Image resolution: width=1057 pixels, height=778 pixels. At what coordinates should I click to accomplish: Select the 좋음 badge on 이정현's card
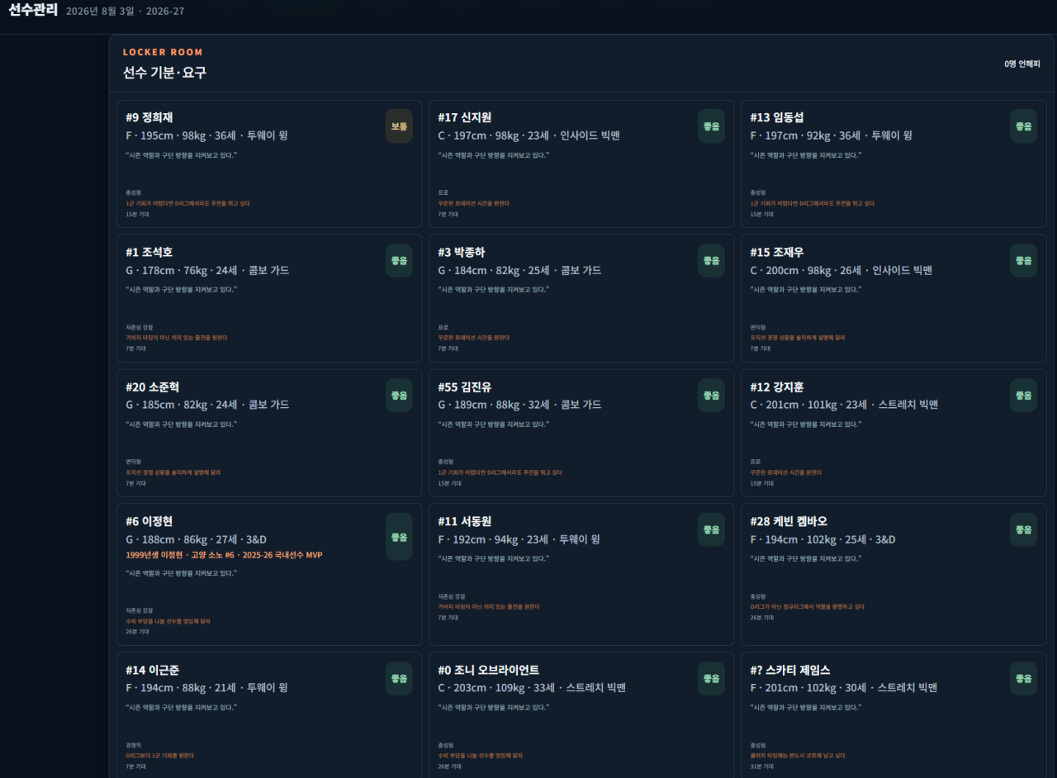pos(399,537)
